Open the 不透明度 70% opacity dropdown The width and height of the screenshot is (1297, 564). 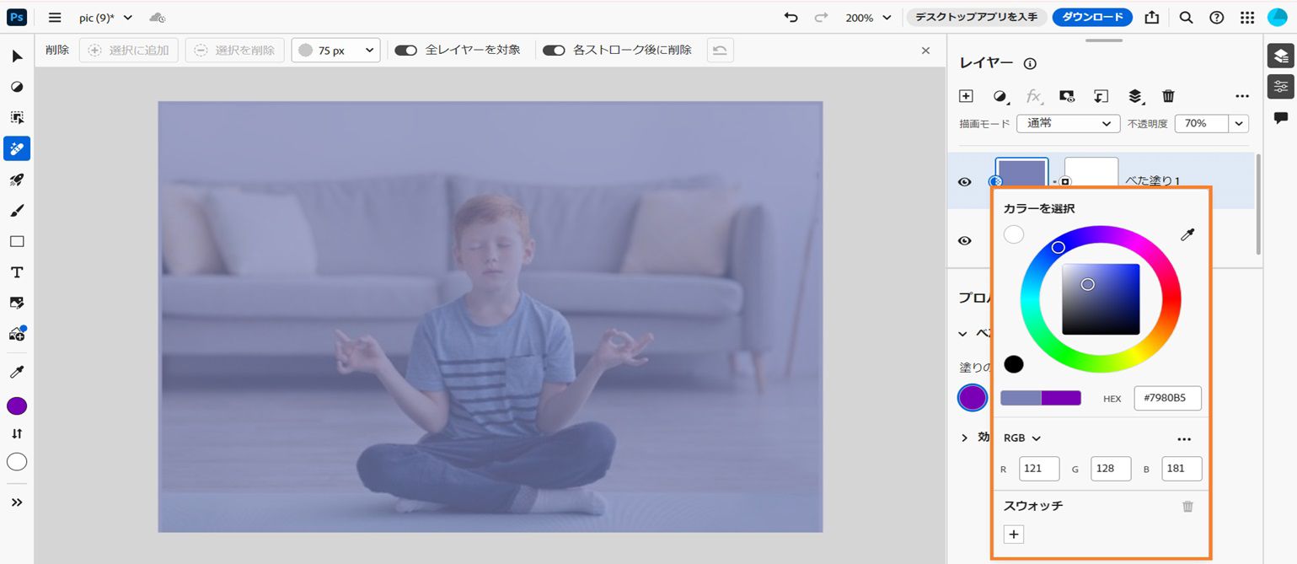(x=1212, y=123)
